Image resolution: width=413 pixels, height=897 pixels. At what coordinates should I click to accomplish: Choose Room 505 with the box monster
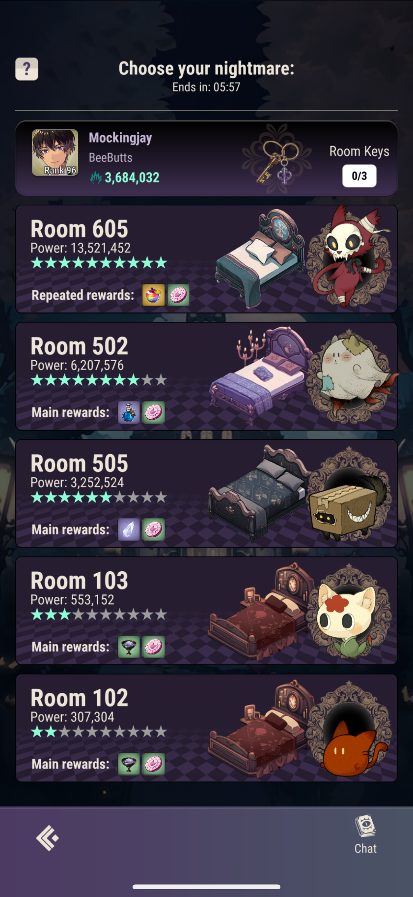pyautogui.click(x=206, y=493)
